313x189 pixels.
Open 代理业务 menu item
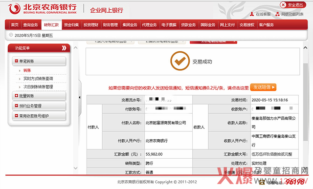pyautogui.click(x=149, y=25)
